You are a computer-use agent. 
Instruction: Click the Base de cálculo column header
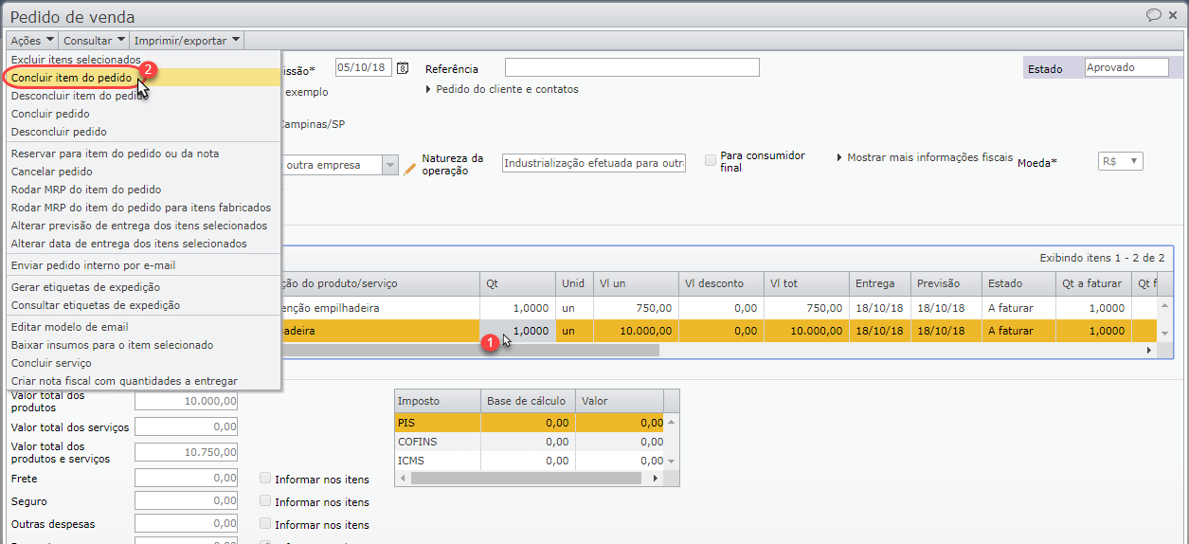click(x=528, y=401)
